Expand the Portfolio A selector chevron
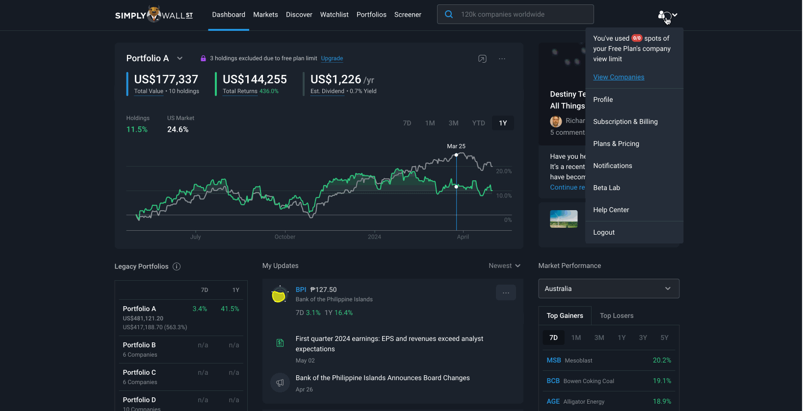 coord(180,58)
